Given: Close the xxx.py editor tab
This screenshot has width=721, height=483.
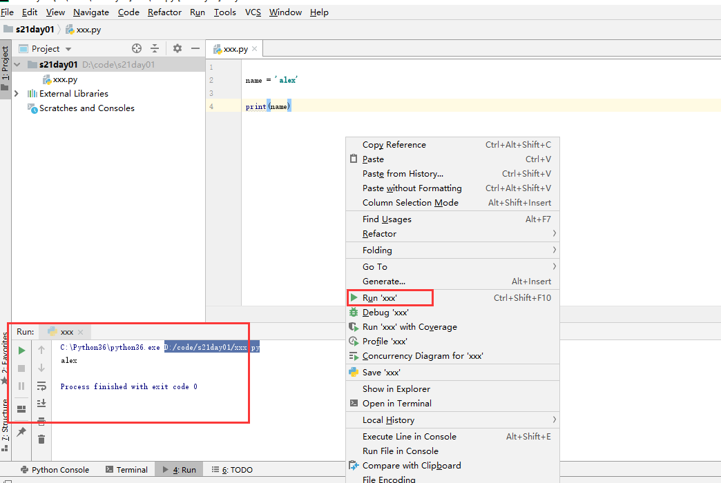Looking at the screenshot, I should [x=254, y=48].
